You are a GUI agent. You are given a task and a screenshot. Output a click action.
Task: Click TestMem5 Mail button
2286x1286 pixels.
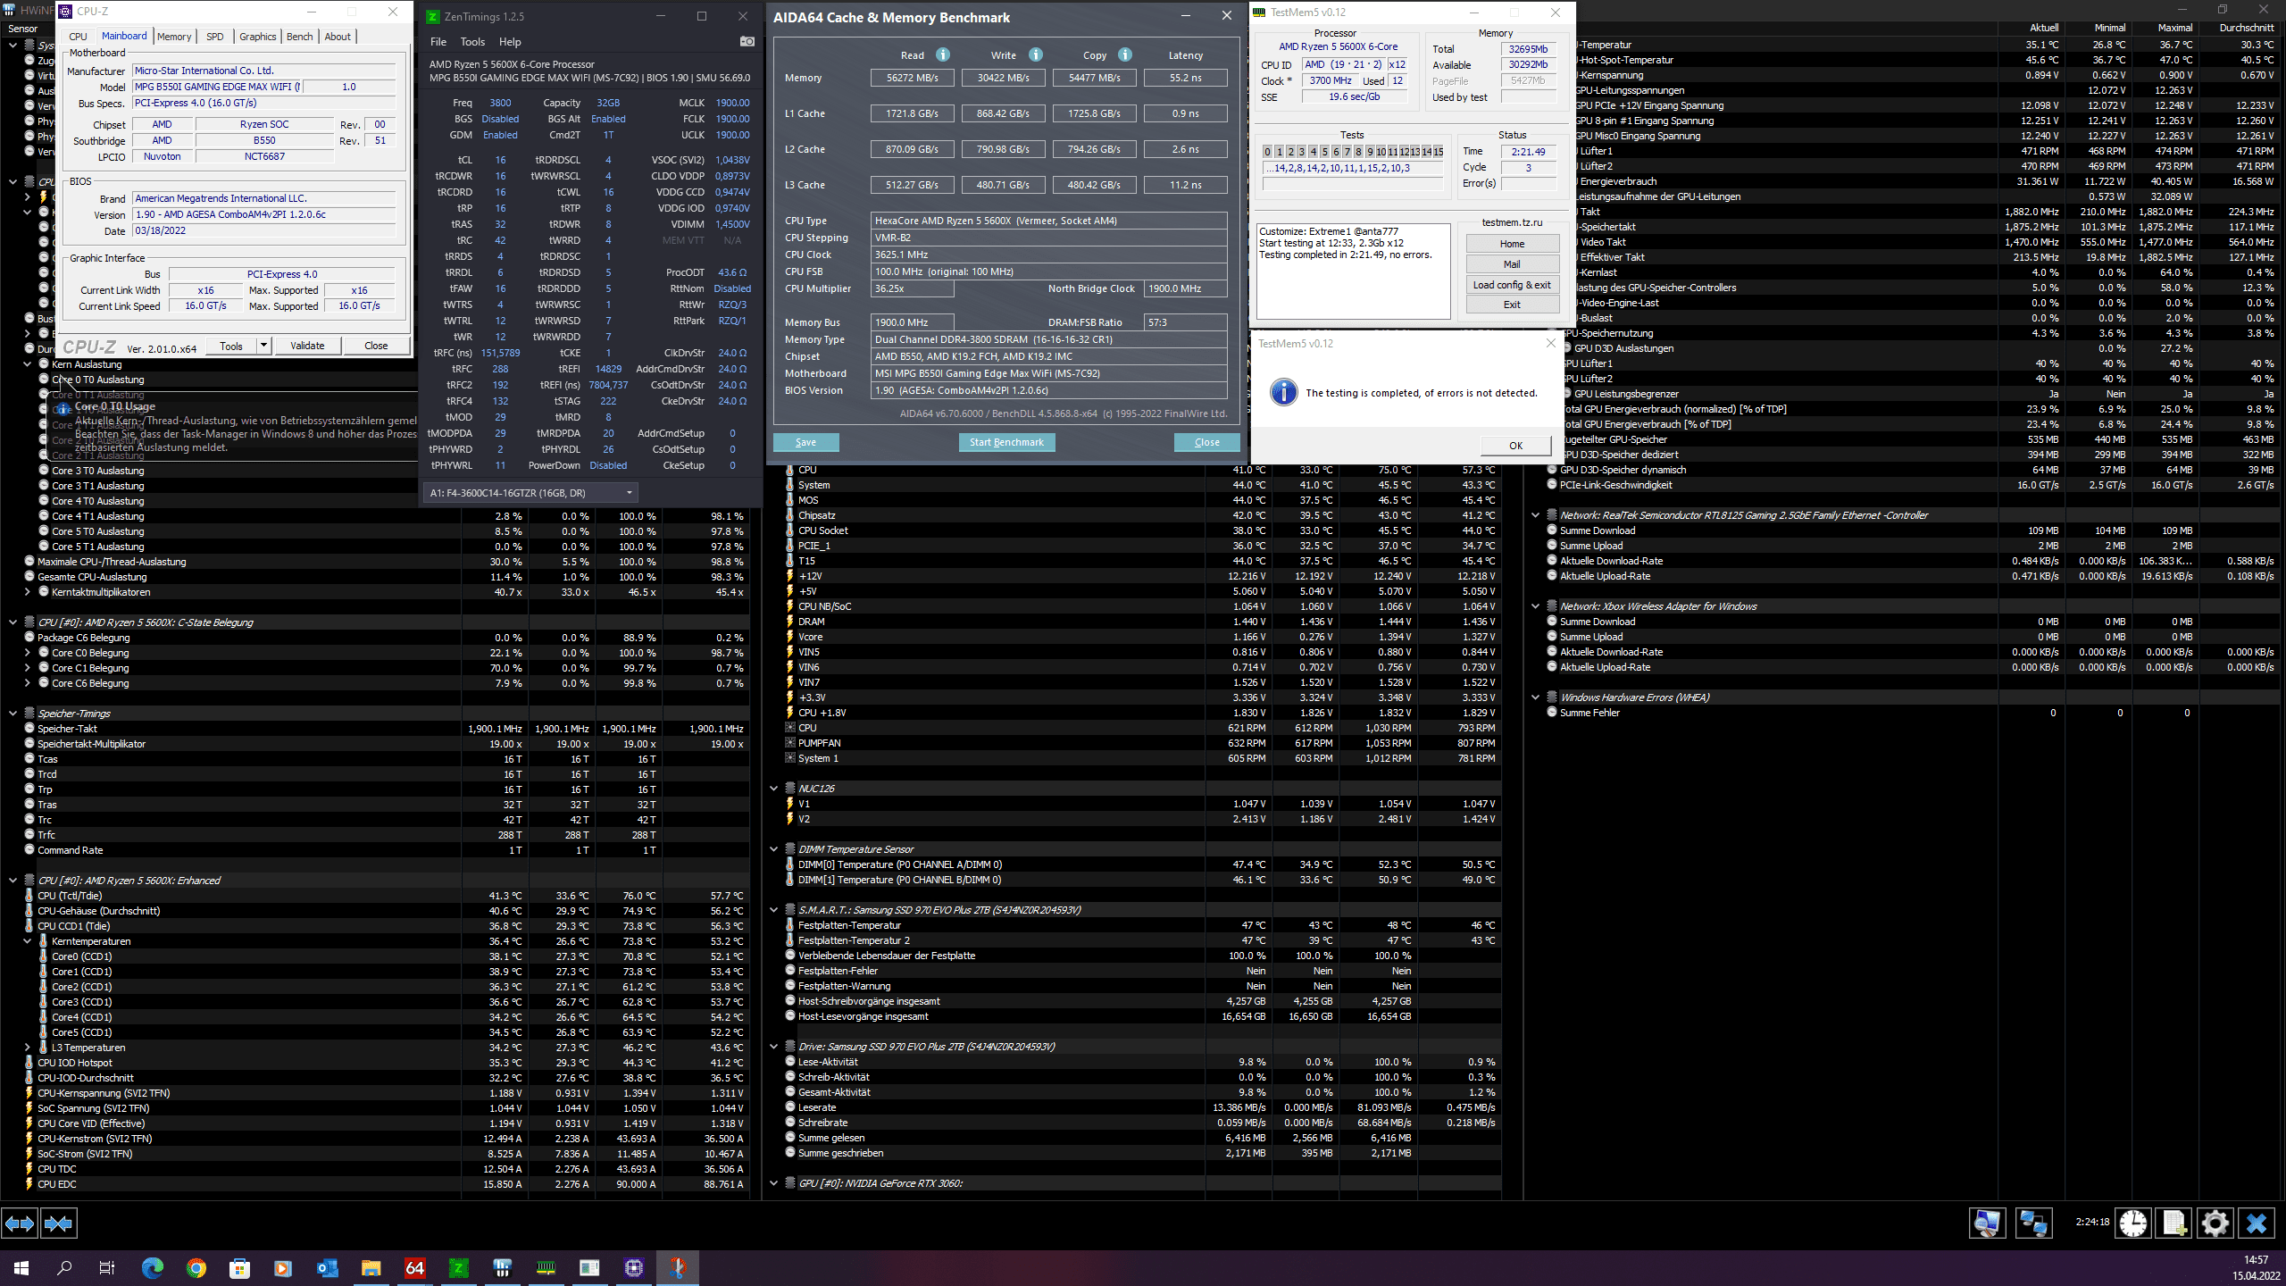(x=1512, y=264)
